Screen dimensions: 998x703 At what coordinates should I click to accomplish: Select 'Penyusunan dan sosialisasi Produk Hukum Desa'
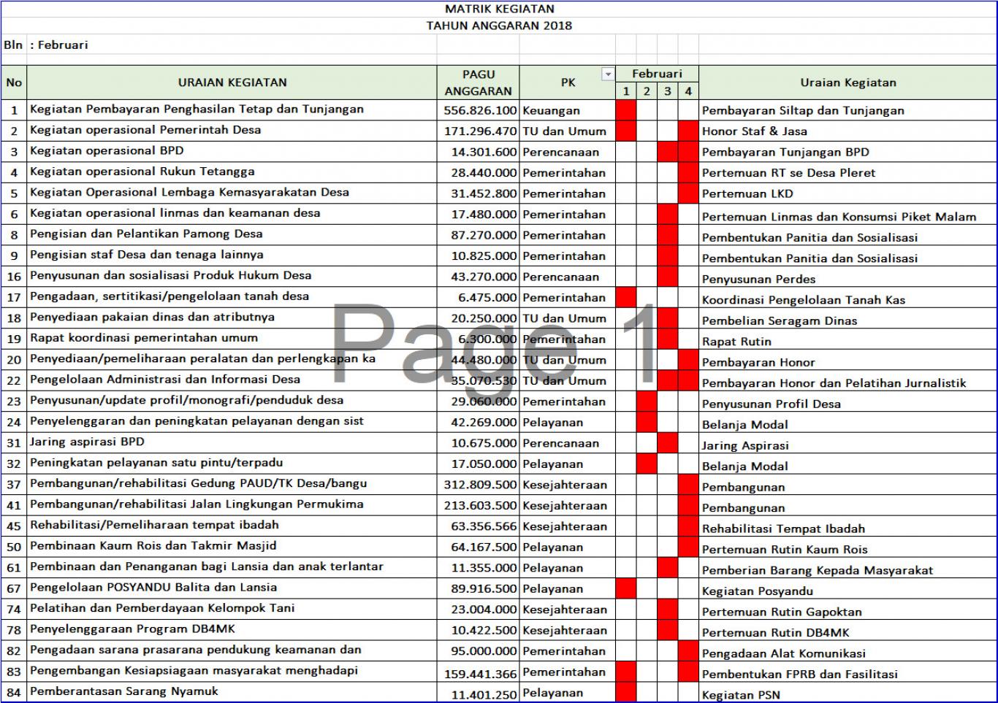pyautogui.click(x=232, y=276)
